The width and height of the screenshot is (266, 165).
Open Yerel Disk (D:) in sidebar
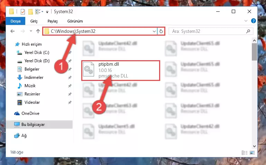[37, 61]
